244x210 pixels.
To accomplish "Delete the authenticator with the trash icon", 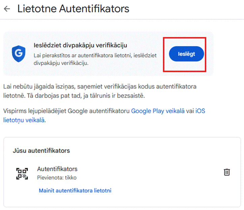I will (227, 172).
